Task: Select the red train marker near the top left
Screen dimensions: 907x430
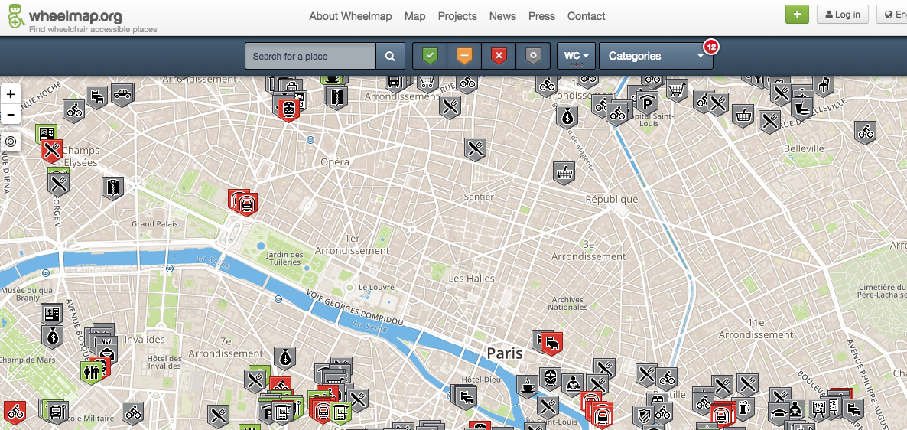Action: coord(288,108)
